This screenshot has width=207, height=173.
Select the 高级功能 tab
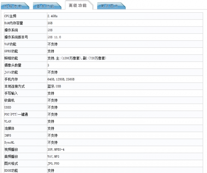[x=77, y=6]
